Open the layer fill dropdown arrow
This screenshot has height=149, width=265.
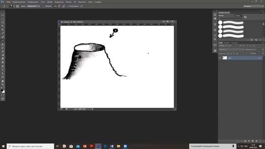click(x=263, y=53)
